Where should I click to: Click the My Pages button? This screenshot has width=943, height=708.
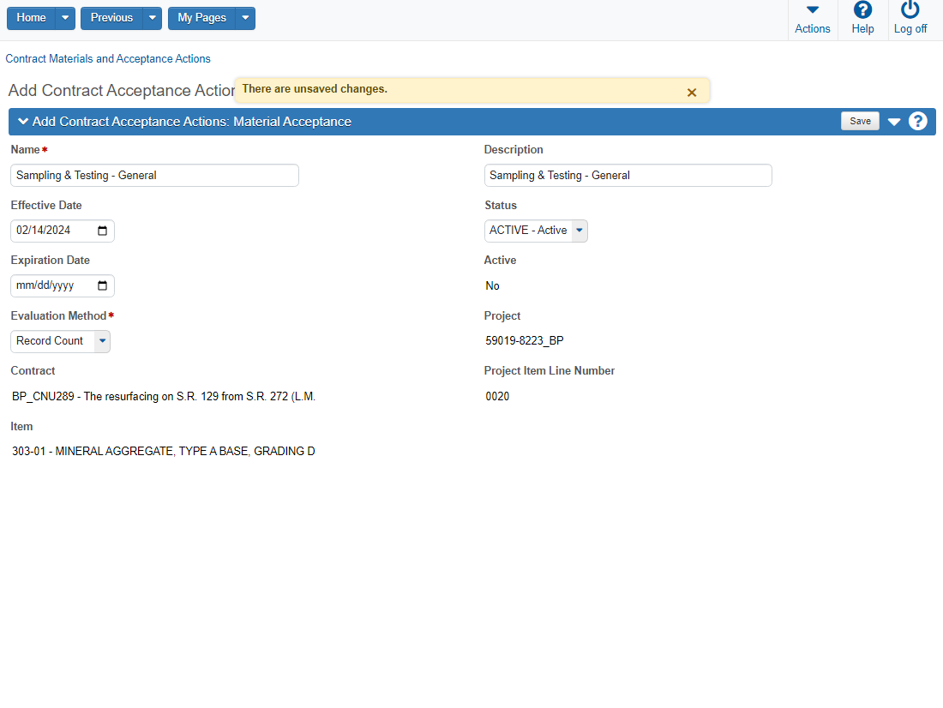coord(201,18)
